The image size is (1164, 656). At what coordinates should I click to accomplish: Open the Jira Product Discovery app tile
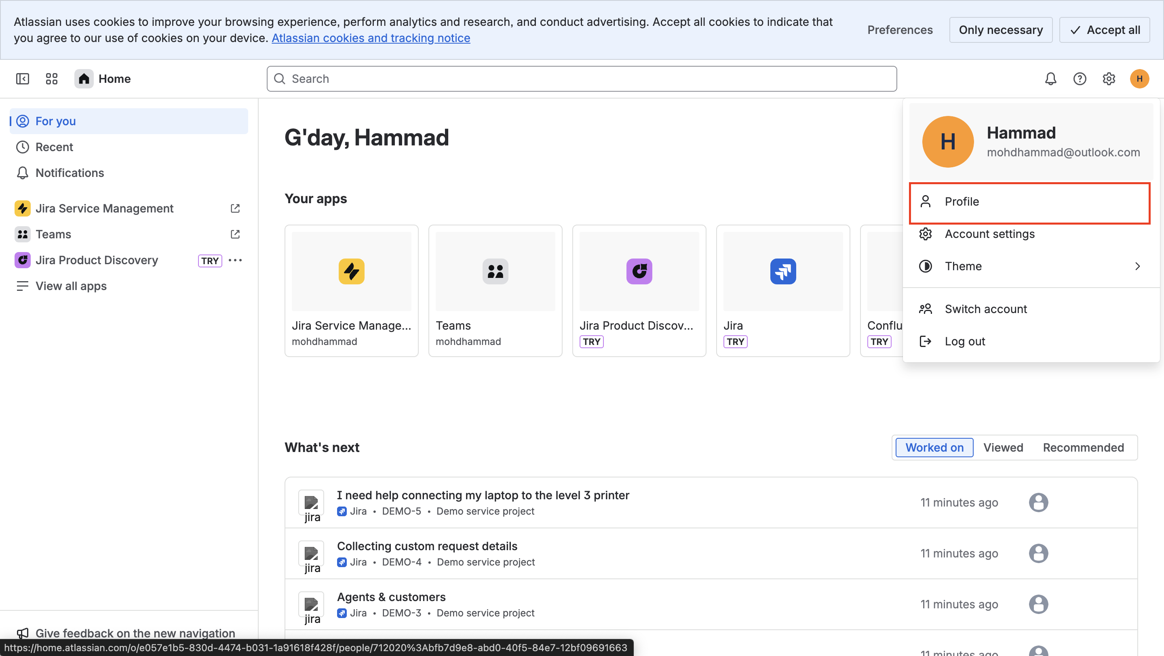pyautogui.click(x=639, y=271)
